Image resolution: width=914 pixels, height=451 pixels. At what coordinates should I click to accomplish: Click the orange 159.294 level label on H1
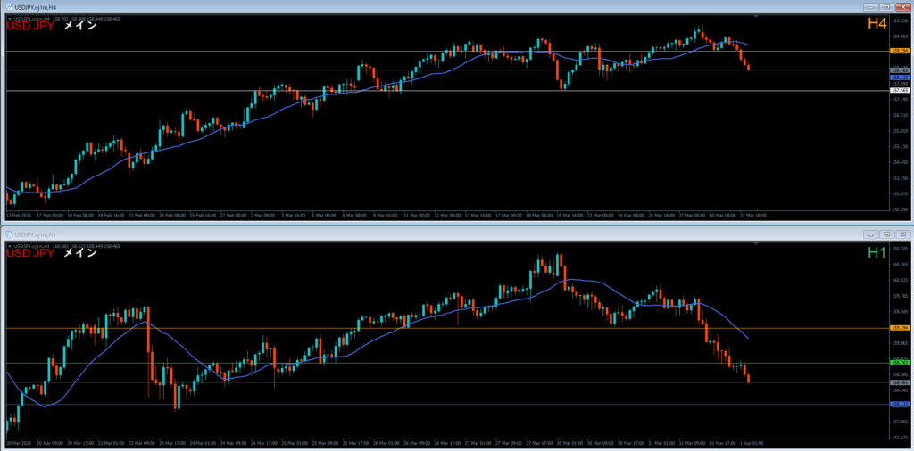(899, 328)
